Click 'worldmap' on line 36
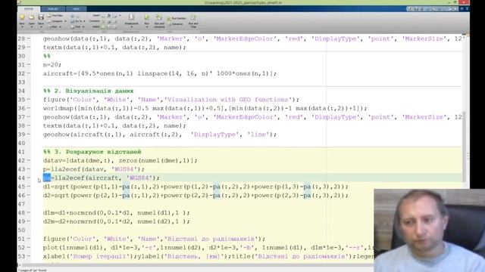Image resolution: width=485 pixels, height=272 pixels. (x=58, y=108)
